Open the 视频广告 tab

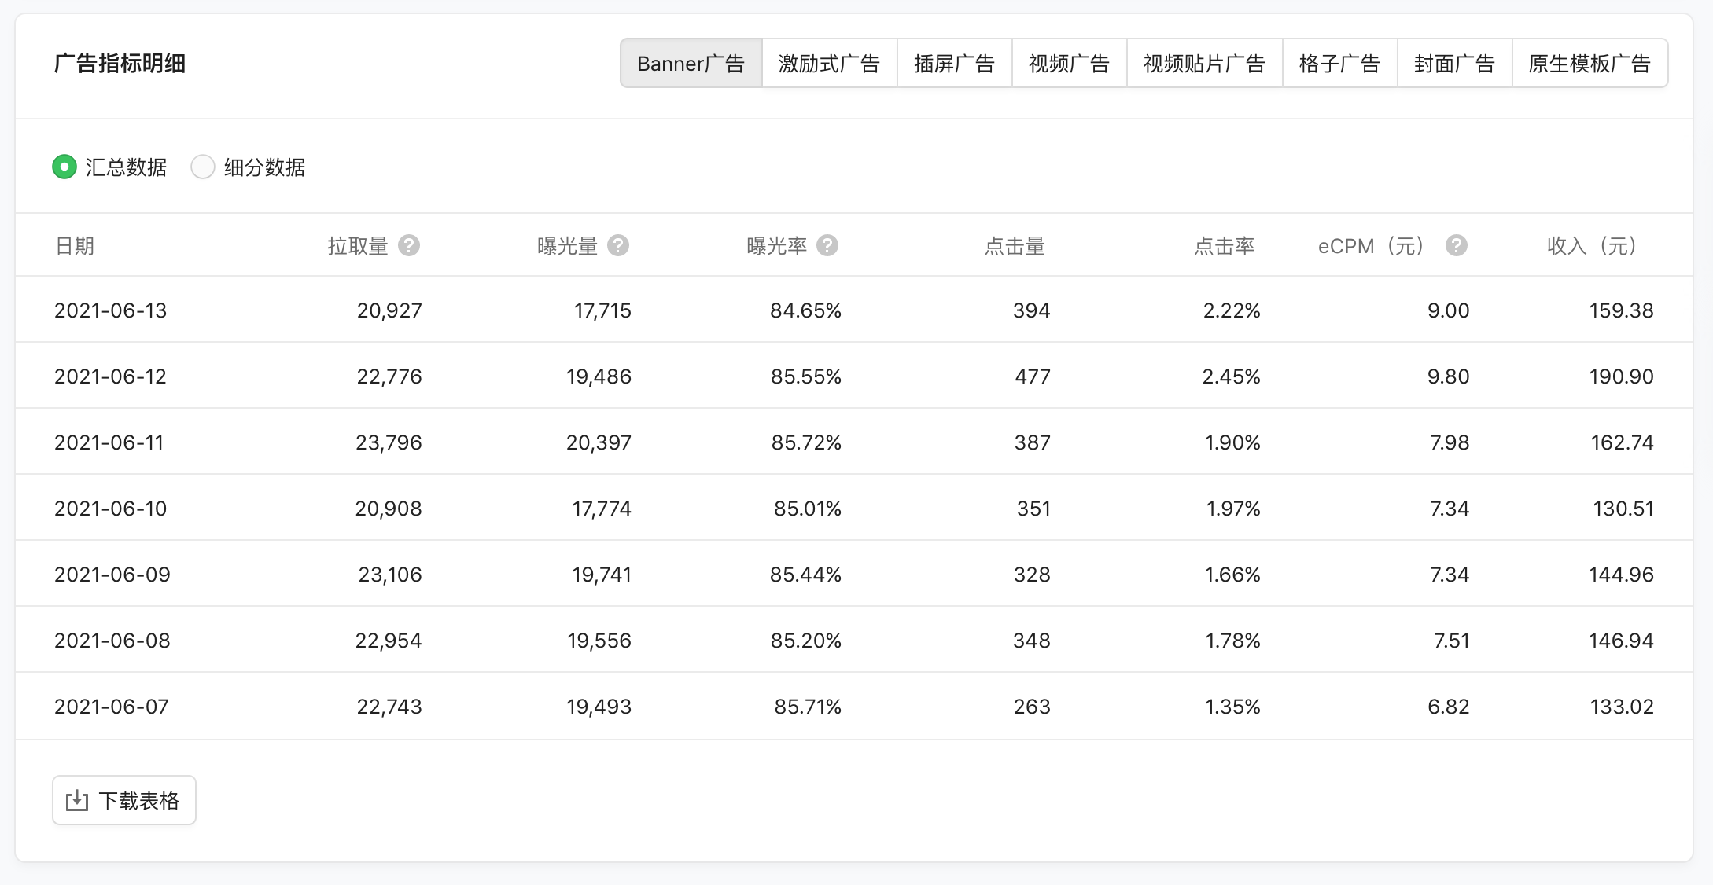pyautogui.click(x=1069, y=64)
